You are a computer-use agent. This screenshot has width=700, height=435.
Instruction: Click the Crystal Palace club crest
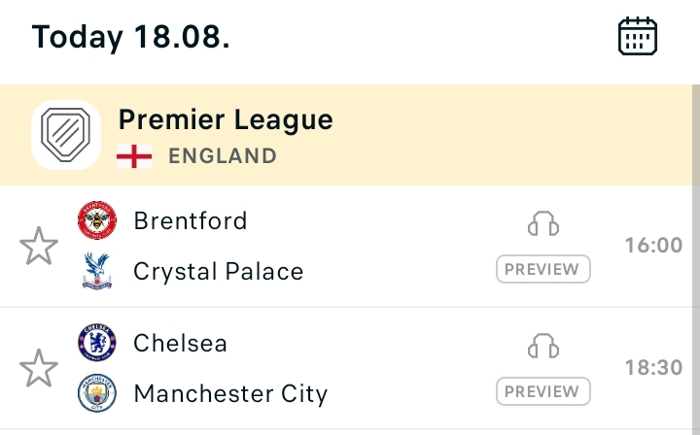96,271
